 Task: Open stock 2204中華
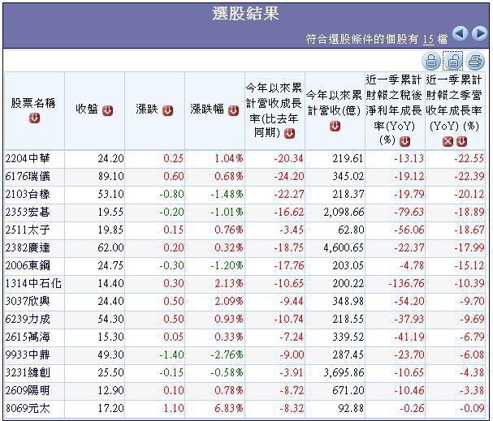tap(28, 158)
